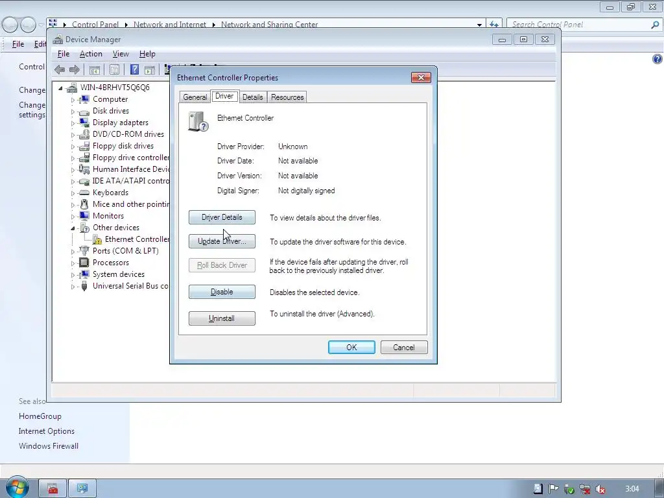The image size is (664, 498).
Task: Collapse the Other devices node
Action: (x=73, y=228)
